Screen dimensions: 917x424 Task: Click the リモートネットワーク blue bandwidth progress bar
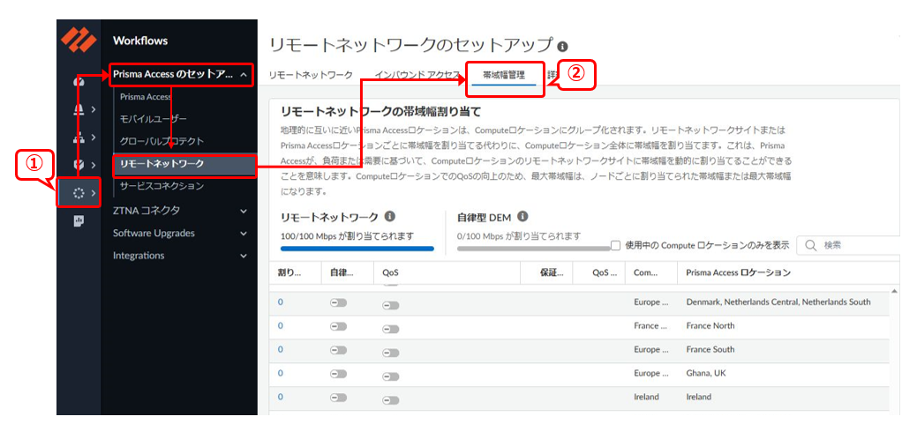[357, 249]
